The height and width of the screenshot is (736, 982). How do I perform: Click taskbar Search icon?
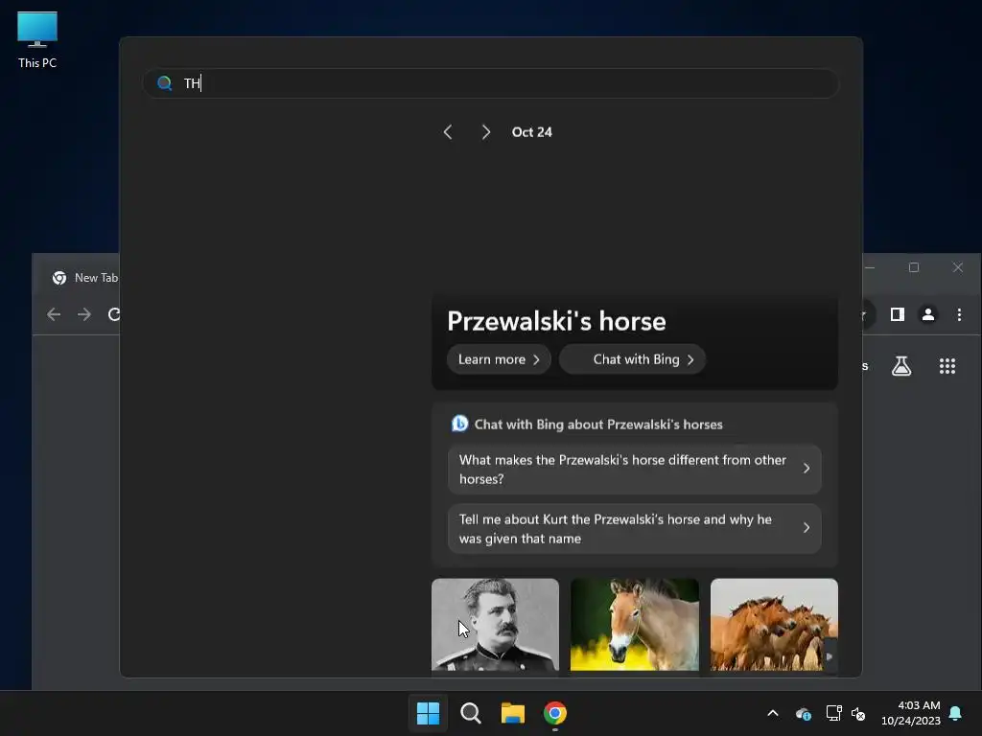(x=470, y=713)
